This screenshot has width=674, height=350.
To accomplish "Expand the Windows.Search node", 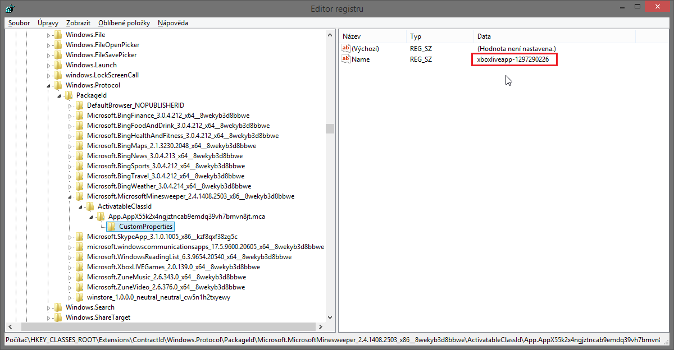I will point(49,307).
